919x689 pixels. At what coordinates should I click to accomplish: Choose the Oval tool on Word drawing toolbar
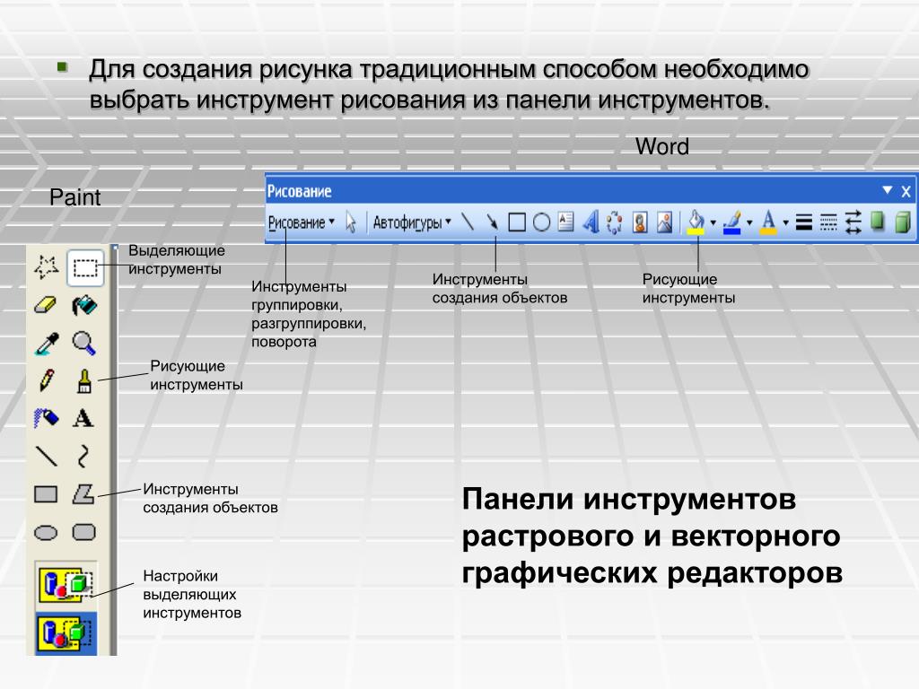coord(541,222)
